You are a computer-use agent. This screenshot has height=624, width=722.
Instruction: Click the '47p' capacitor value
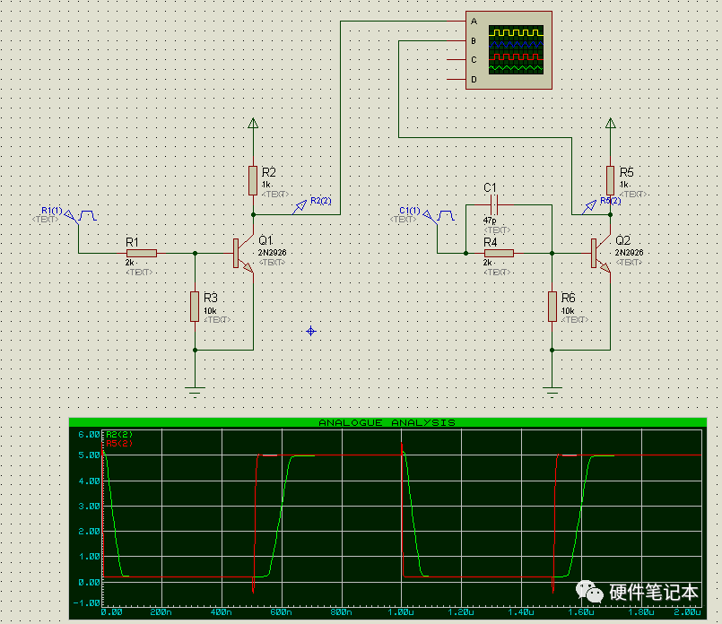tap(490, 221)
